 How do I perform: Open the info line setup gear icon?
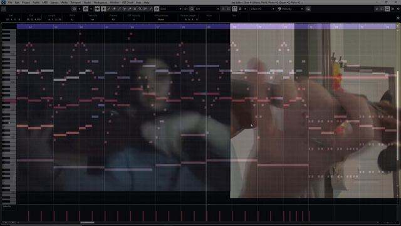click(398, 18)
